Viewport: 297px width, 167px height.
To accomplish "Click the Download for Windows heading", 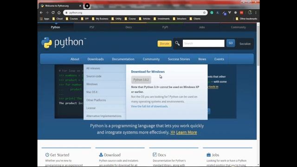I will [148, 72].
